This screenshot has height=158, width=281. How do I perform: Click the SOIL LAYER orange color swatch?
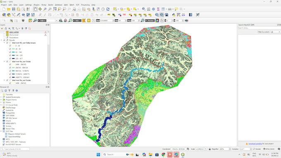pyautogui.click(x=7, y=32)
